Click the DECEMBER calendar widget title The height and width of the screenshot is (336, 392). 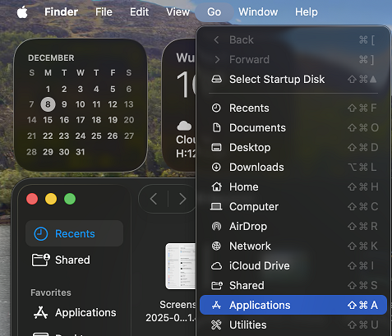(51, 58)
